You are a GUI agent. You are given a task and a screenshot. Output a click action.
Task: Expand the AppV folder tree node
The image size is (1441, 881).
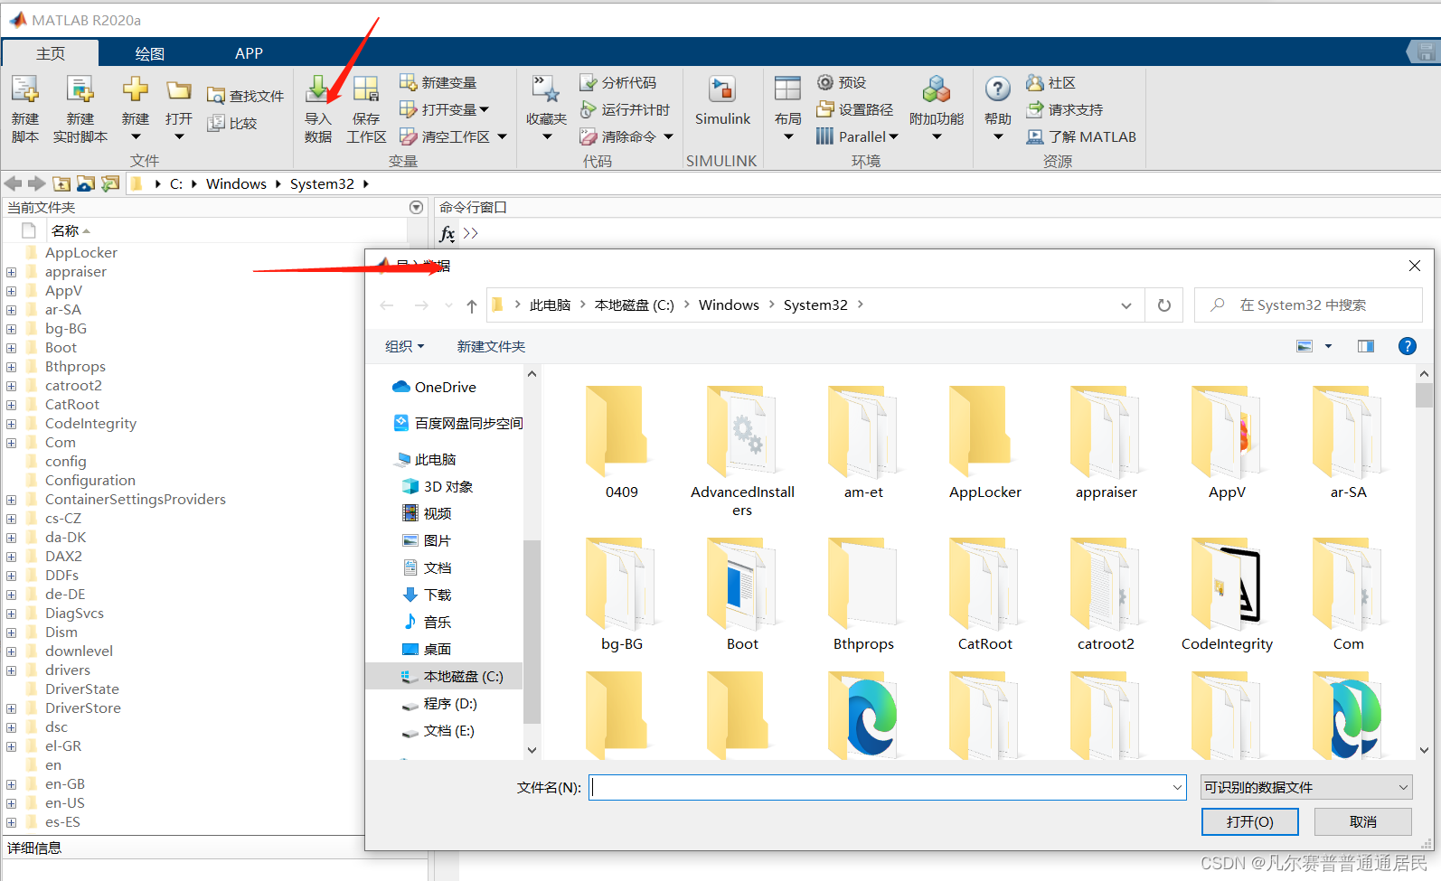(11, 291)
